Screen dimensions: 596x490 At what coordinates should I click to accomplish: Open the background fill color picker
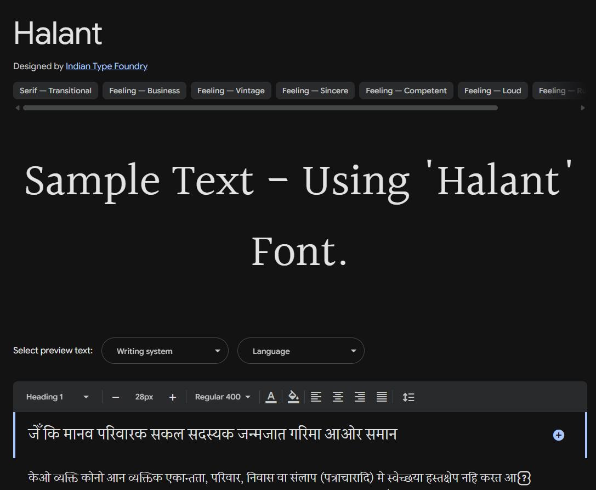[x=293, y=397]
